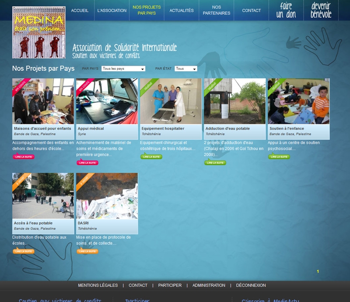The image size is (350, 302).
Task: Go to the Accueil menu item
Action: click(80, 10)
